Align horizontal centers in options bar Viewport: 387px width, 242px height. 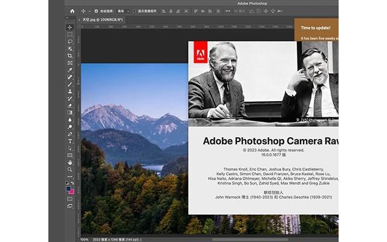point(171,11)
